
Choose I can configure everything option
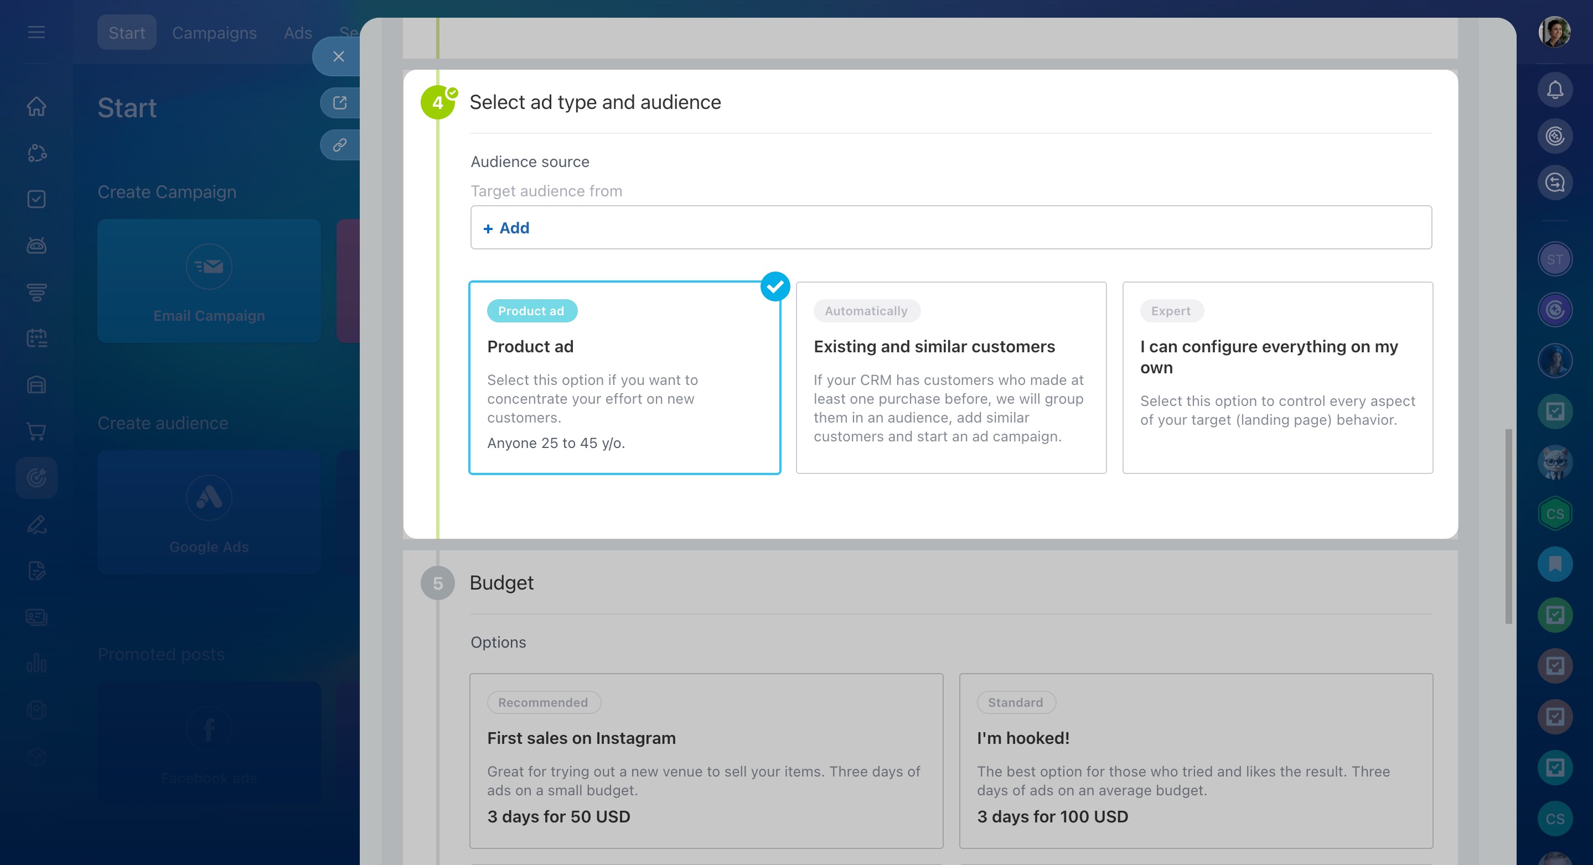(1277, 378)
